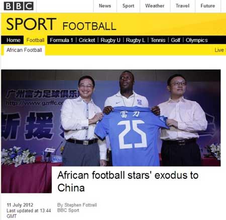The height and width of the screenshot is (220, 226).
Task: Go to Sport Home tab
Action: tap(14, 40)
